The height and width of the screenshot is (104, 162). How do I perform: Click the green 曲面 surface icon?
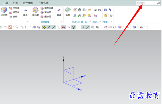[x=68, y=10]
